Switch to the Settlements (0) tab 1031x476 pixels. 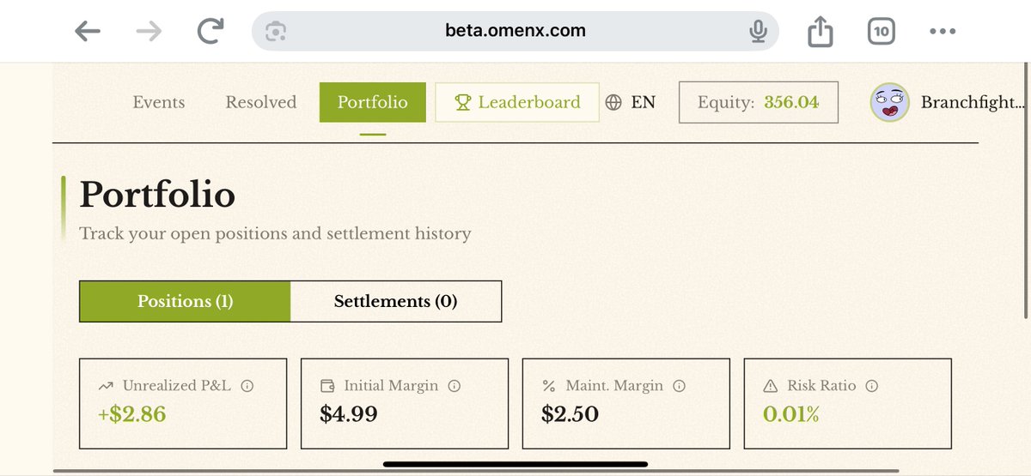[x=395, y=301]
